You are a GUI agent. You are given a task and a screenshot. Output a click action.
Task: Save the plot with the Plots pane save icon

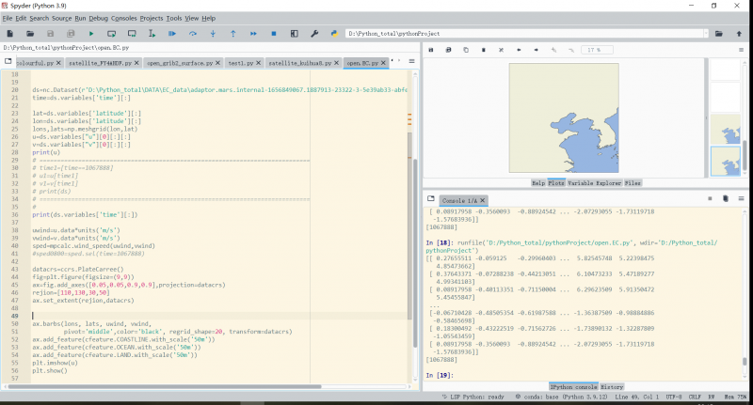pyautogui.click(x=431, y=50)
